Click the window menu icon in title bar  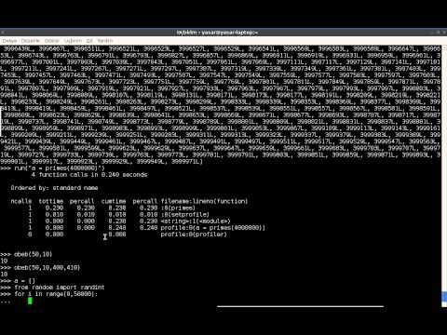point(3,33)
